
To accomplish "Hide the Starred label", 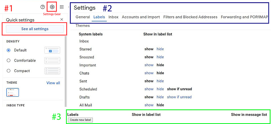I will pyautogui.click(x=160, y=49).
